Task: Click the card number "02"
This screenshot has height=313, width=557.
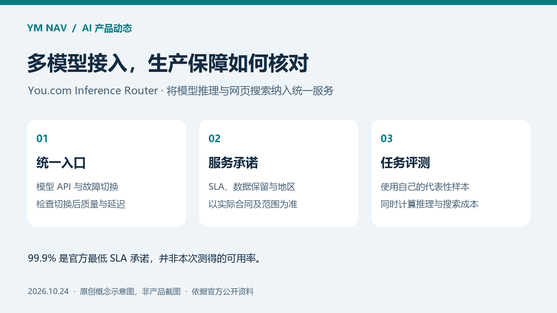Action: point(215,138)
